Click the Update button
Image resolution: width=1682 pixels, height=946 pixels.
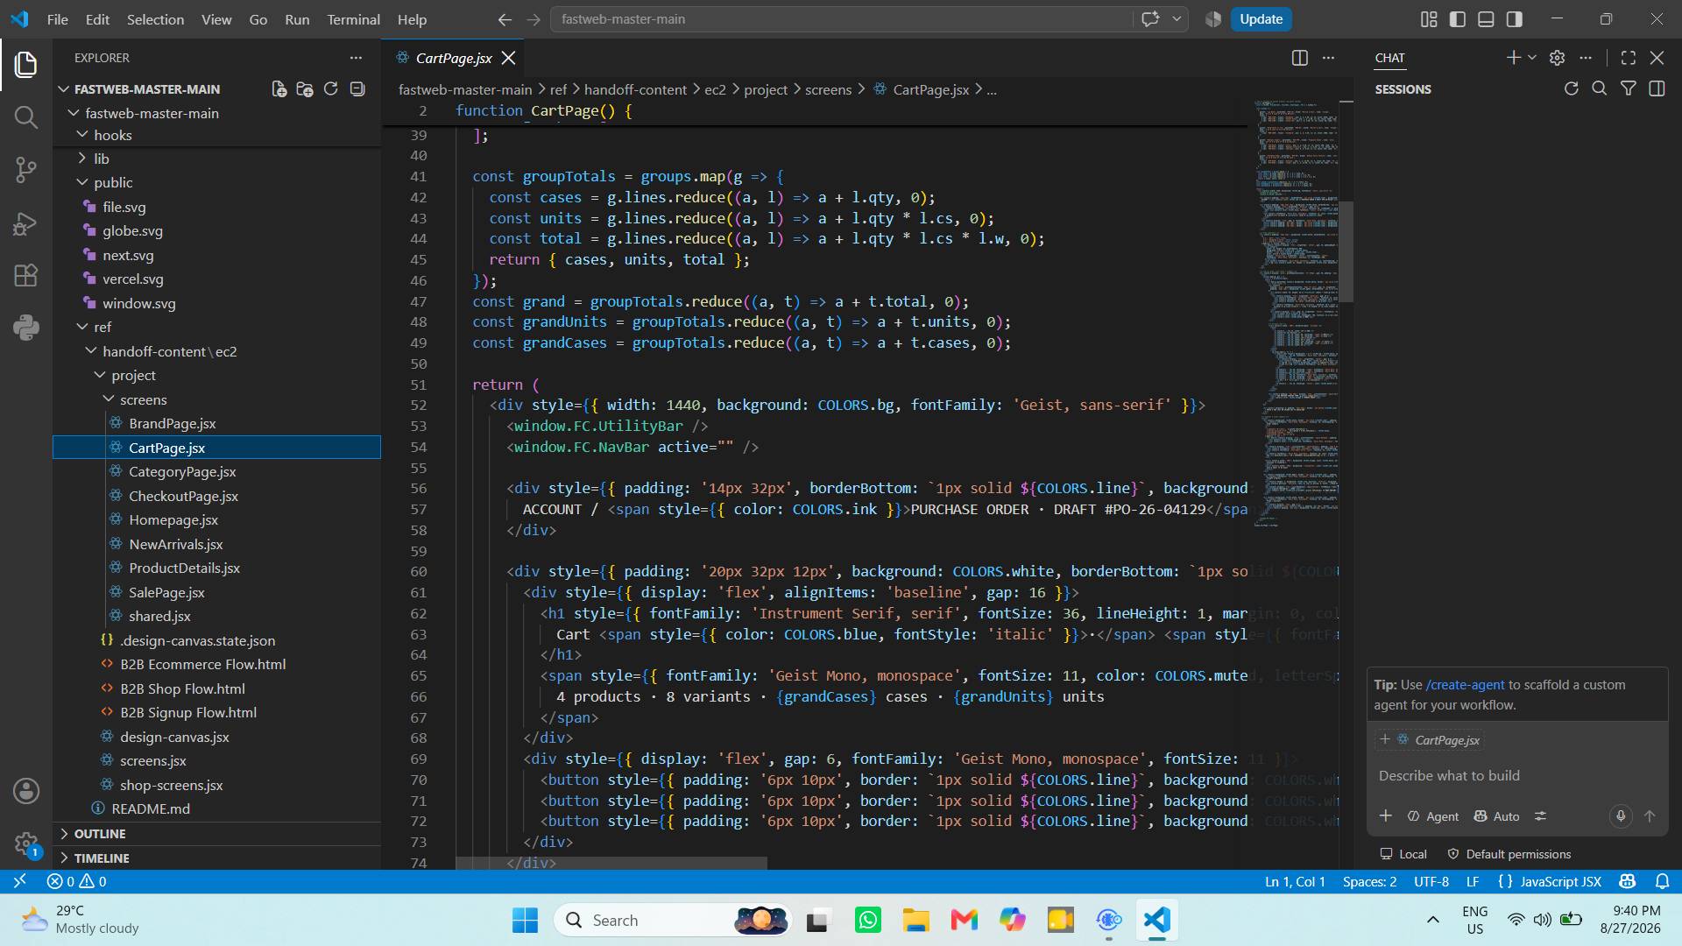[x=1261, y=19]
